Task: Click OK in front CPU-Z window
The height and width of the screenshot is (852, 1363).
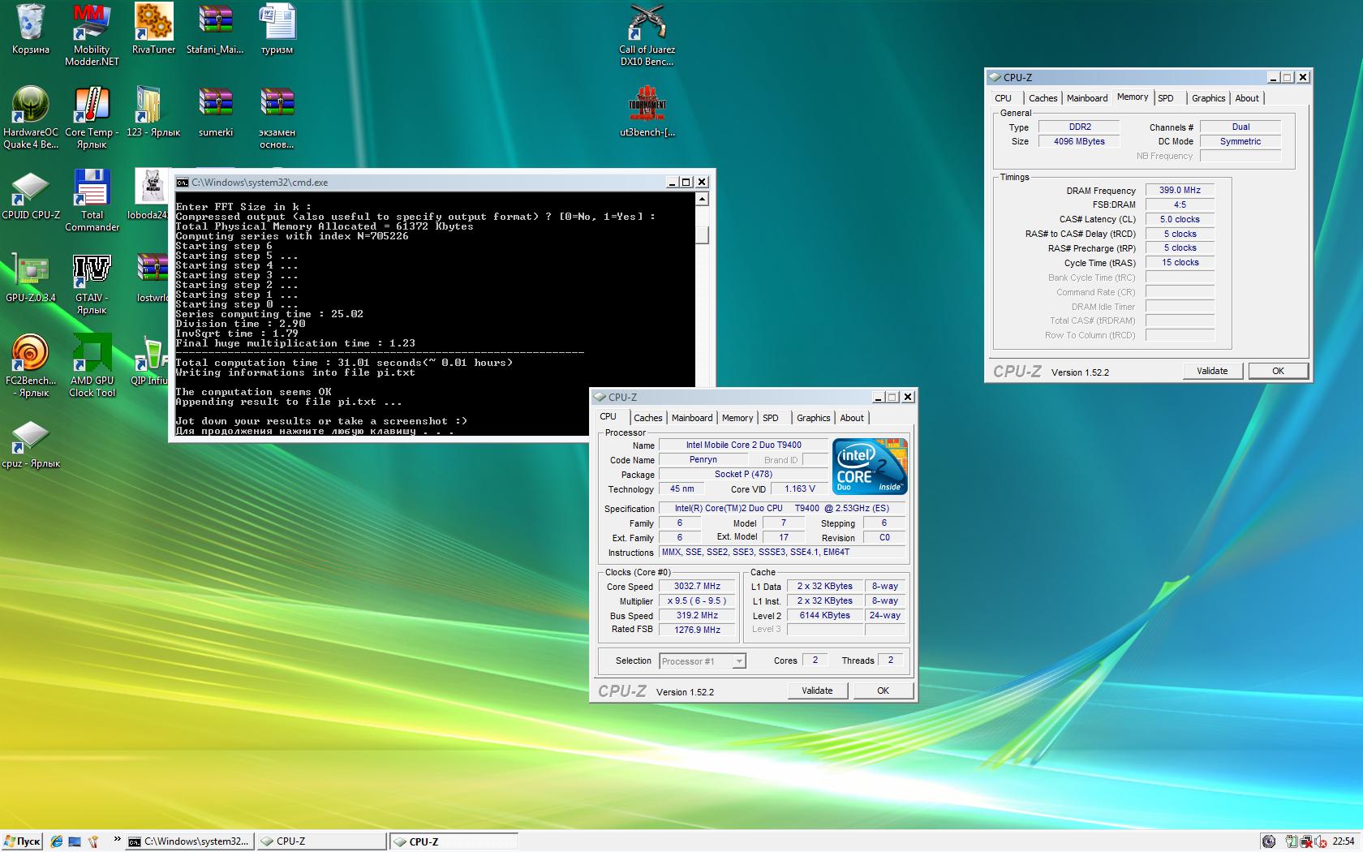Action: pyautogui.click(x=883, y=691)
